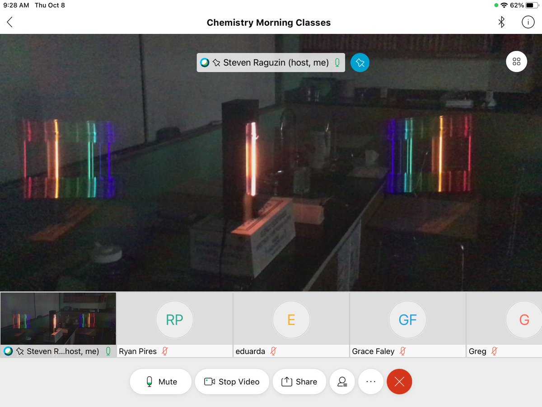The height and width of the screenshot is (407, 542).
Task: Open meeting info icon
Action: [x=528, y=22]
